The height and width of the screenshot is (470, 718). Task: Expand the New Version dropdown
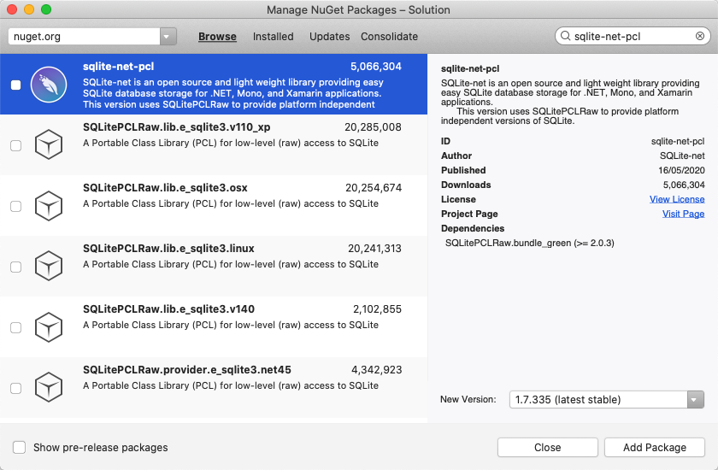coord(695,399)
